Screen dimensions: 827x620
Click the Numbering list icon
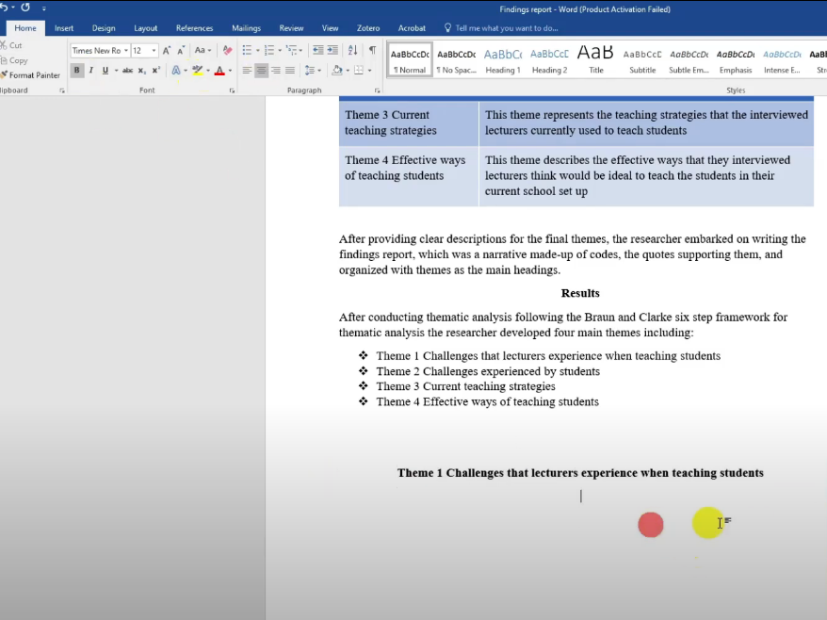269,50
